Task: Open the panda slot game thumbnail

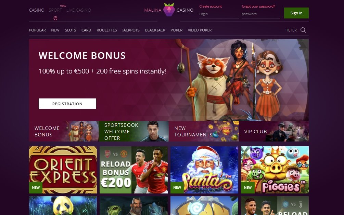Action: (63, 205)
